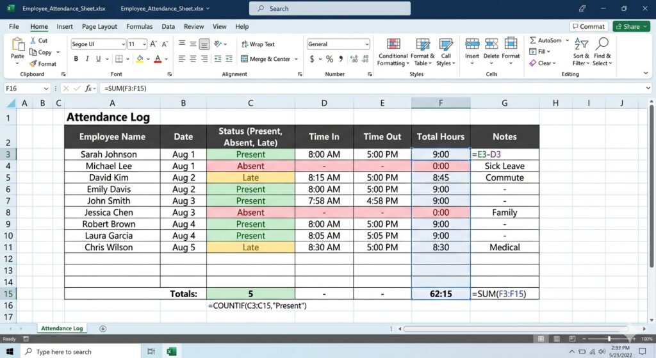Click the Paste clipboard icon
The image size is (656, 358).
click(17, 45)
